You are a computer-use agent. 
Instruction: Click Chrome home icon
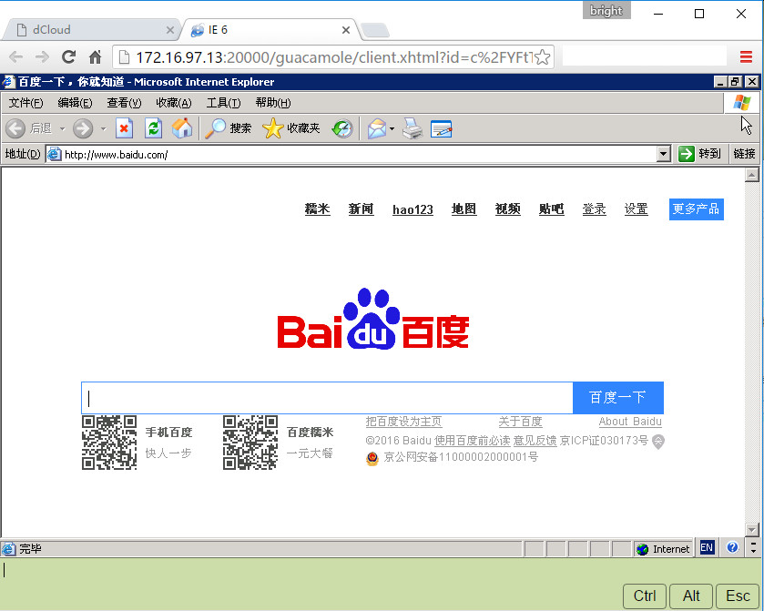tap(95, 57)
